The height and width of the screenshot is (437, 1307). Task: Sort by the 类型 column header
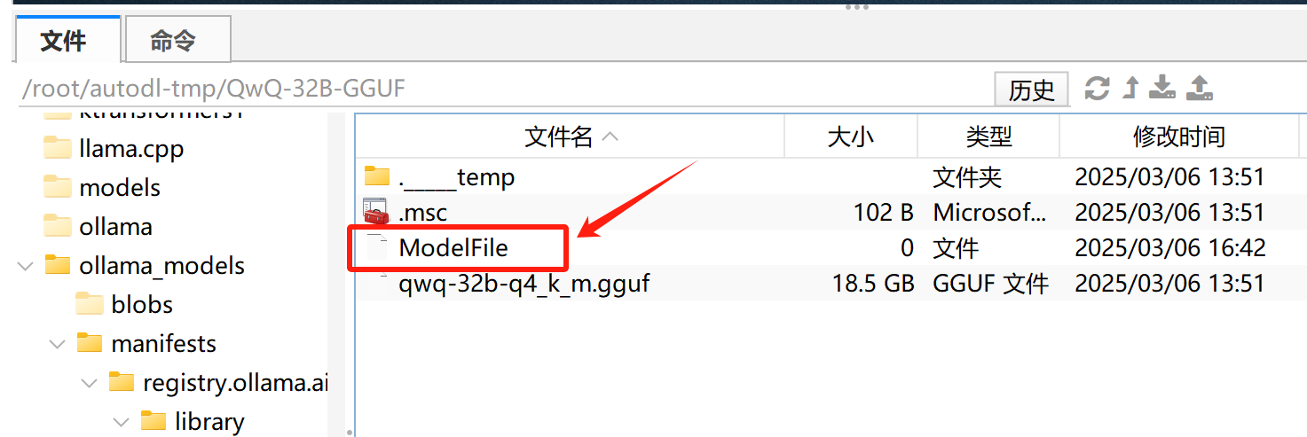point(988,137)
